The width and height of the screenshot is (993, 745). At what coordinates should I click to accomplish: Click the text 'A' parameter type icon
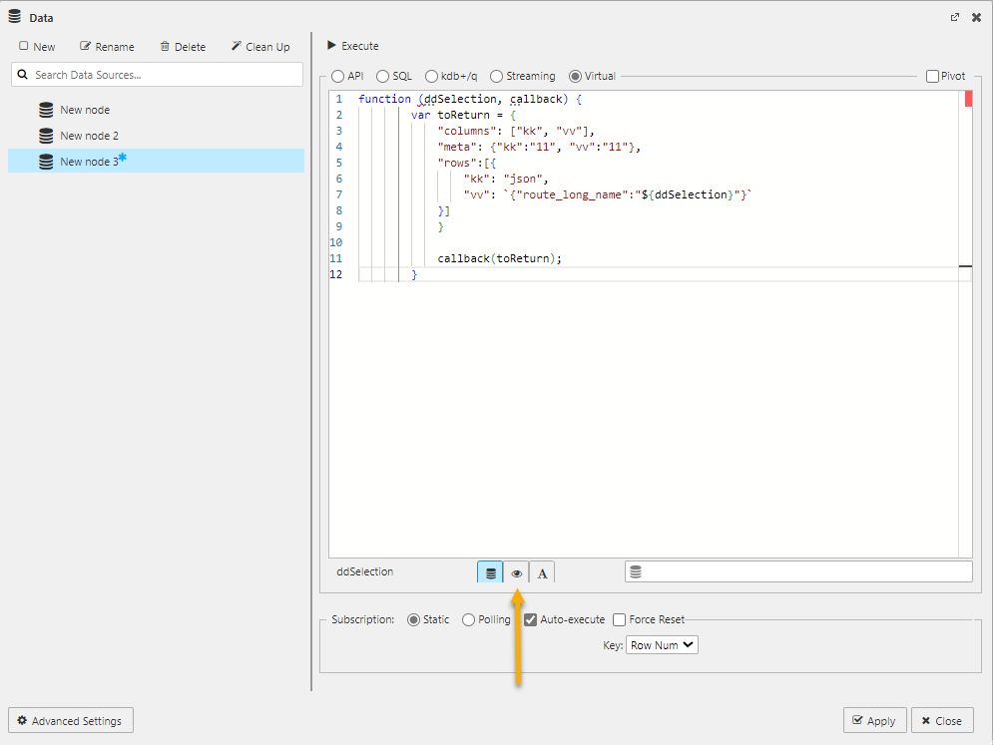coord(542,572)
